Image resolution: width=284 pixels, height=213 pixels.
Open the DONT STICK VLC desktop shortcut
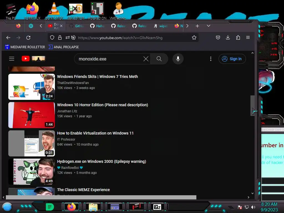point(54,11)
